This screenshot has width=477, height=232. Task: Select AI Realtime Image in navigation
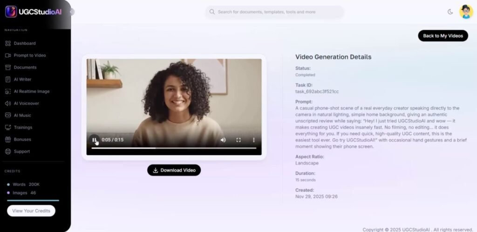click(x=32, y=91)
